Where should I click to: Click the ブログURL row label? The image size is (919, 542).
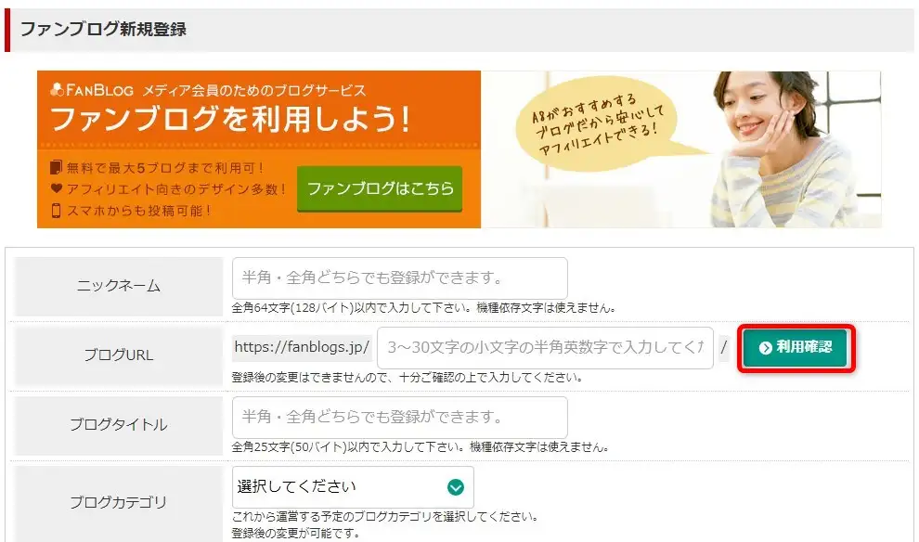point(119,355)
